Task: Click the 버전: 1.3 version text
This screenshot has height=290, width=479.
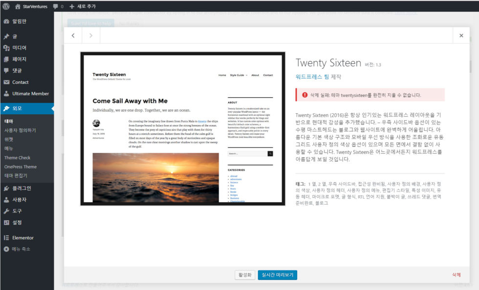Action: pos(373,65)
